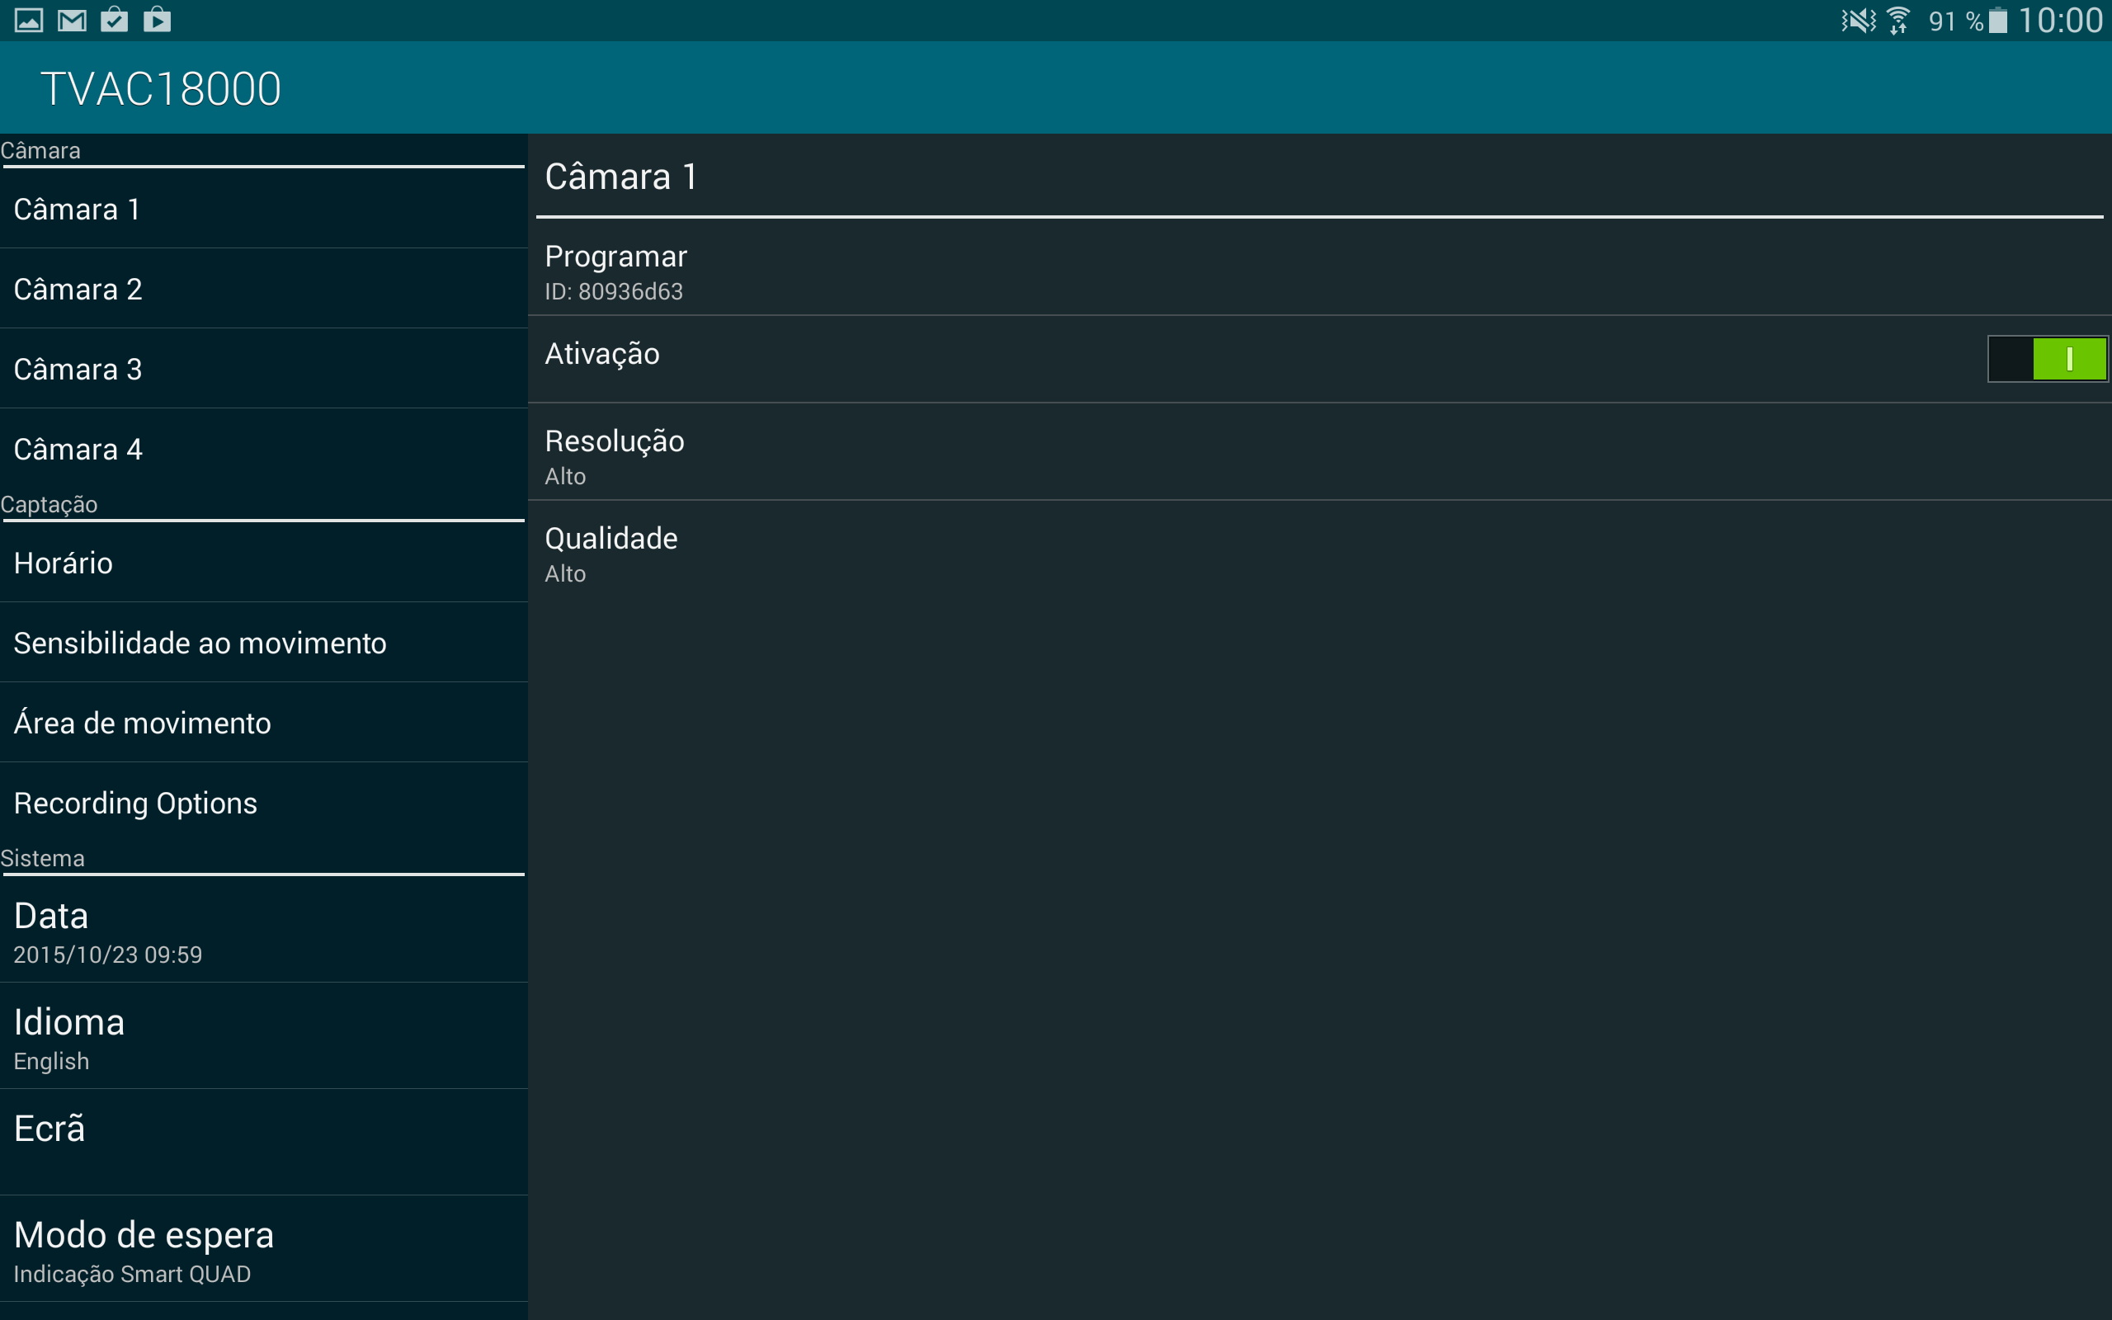Open the Gmail notification icon
2112x1320 pixels.
coord(72,20)
